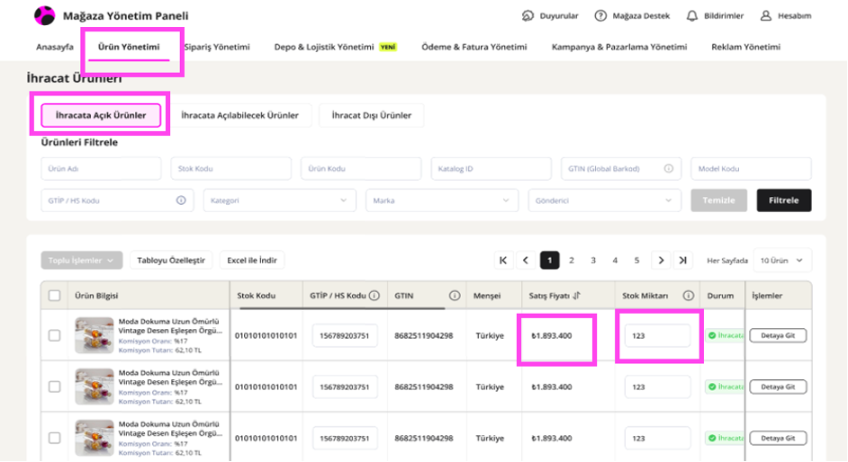Viewport: 848px width, 462px height.
Task: Go to page 3
Action: (593, 260)
